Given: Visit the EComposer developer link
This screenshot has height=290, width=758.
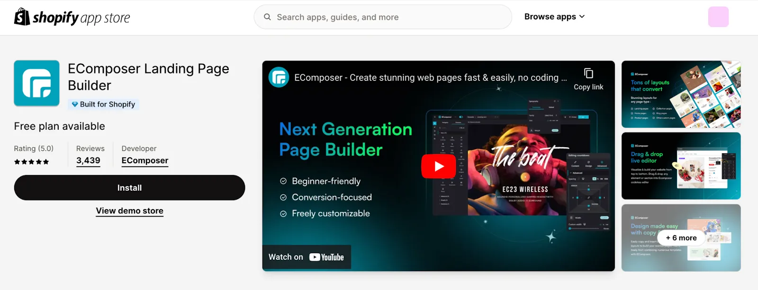Looking at the screenshot, I should [x=145, y=161].
